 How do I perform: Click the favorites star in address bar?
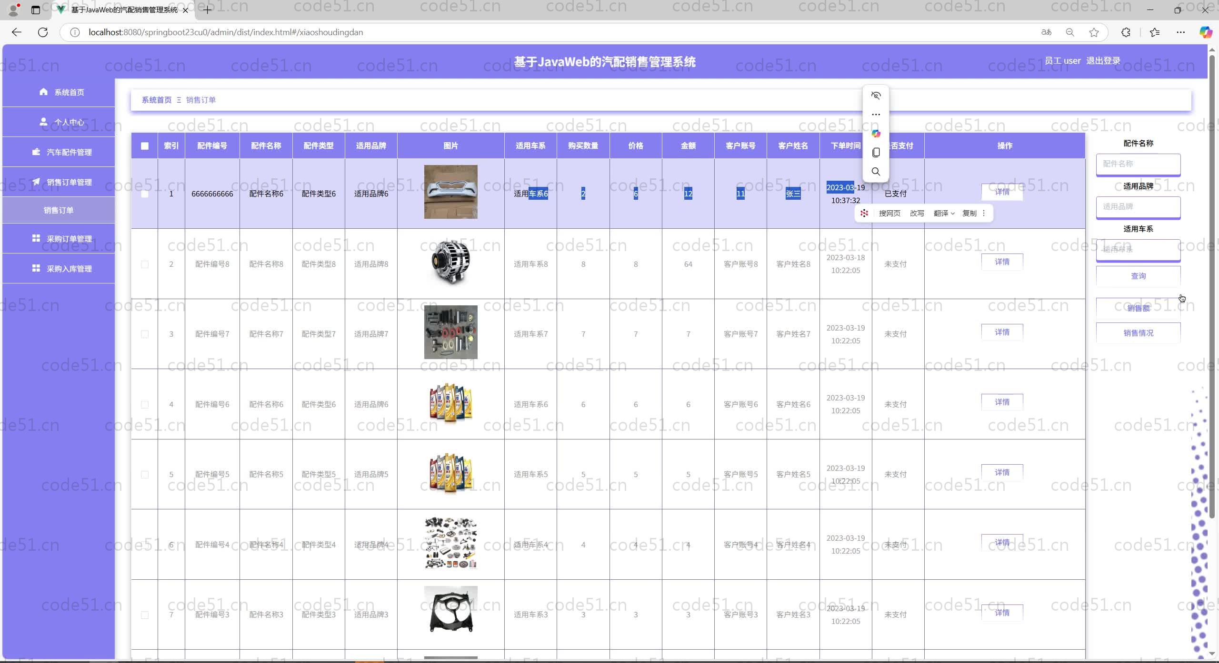pos(1094,32)
